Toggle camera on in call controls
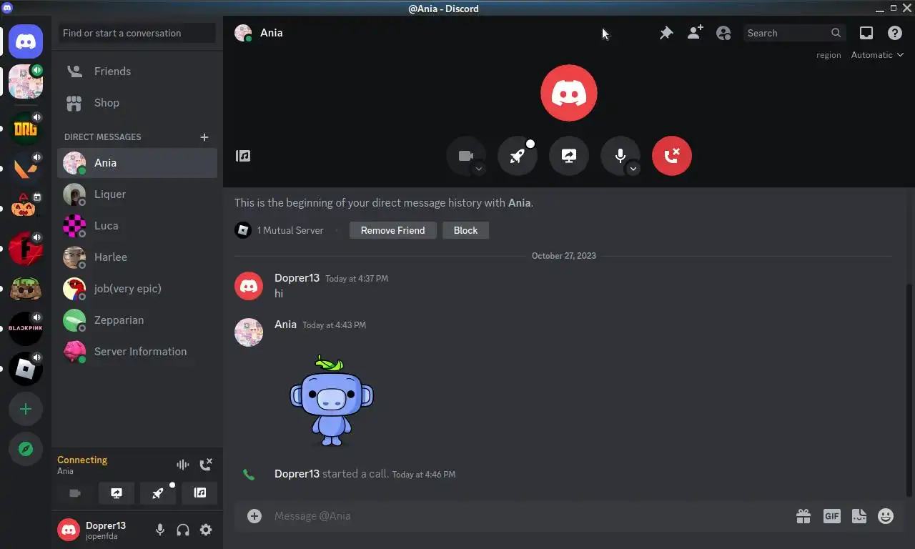 [466, 156]
